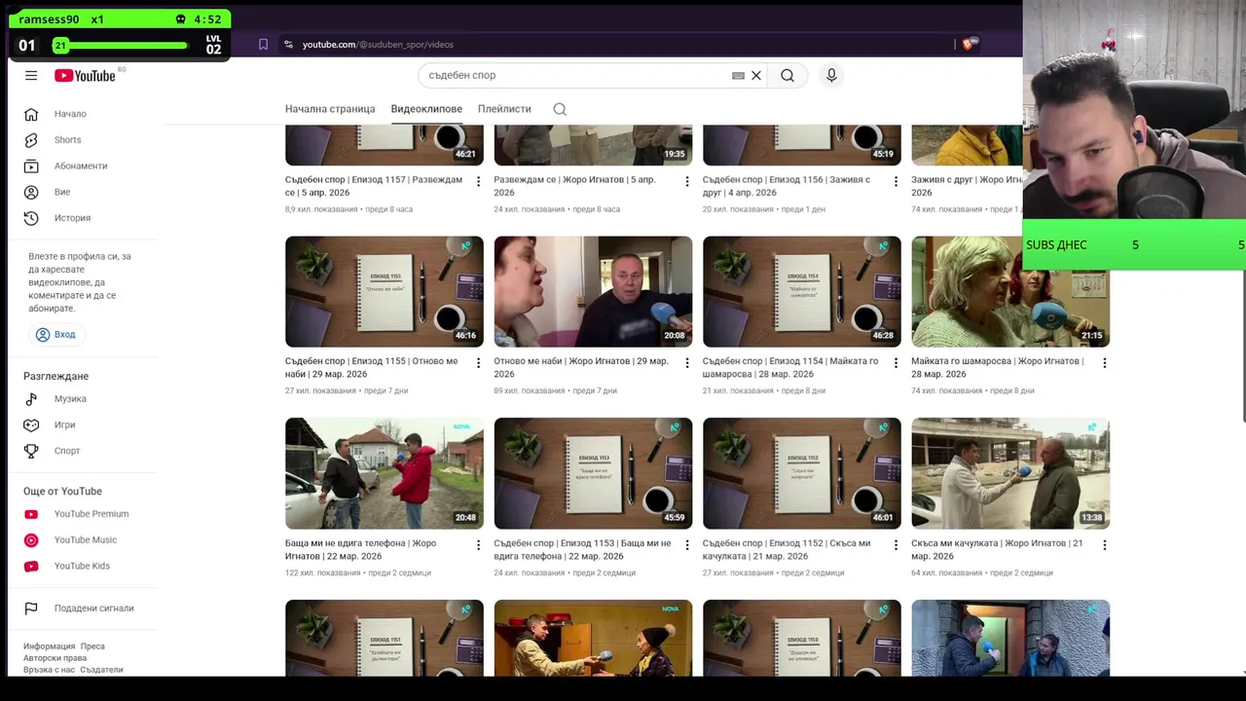
Task: Open YouTube Kids link
Action: tap(82, 566)
